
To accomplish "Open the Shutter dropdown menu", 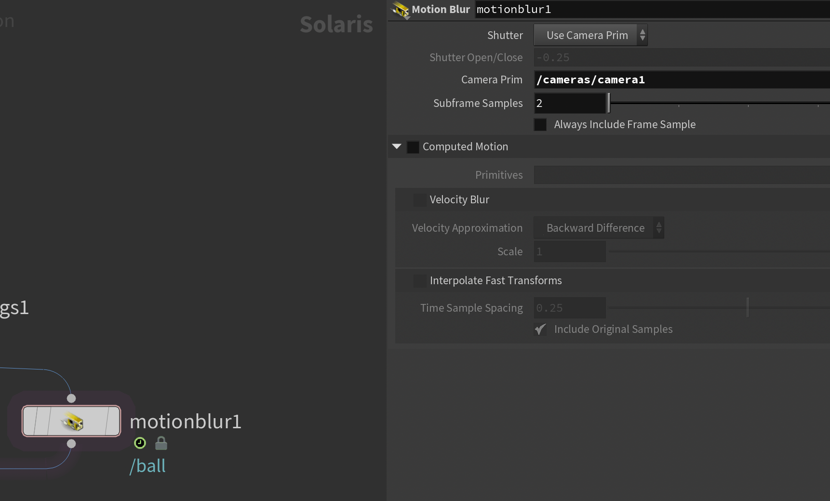I will [x=590, y=35].
